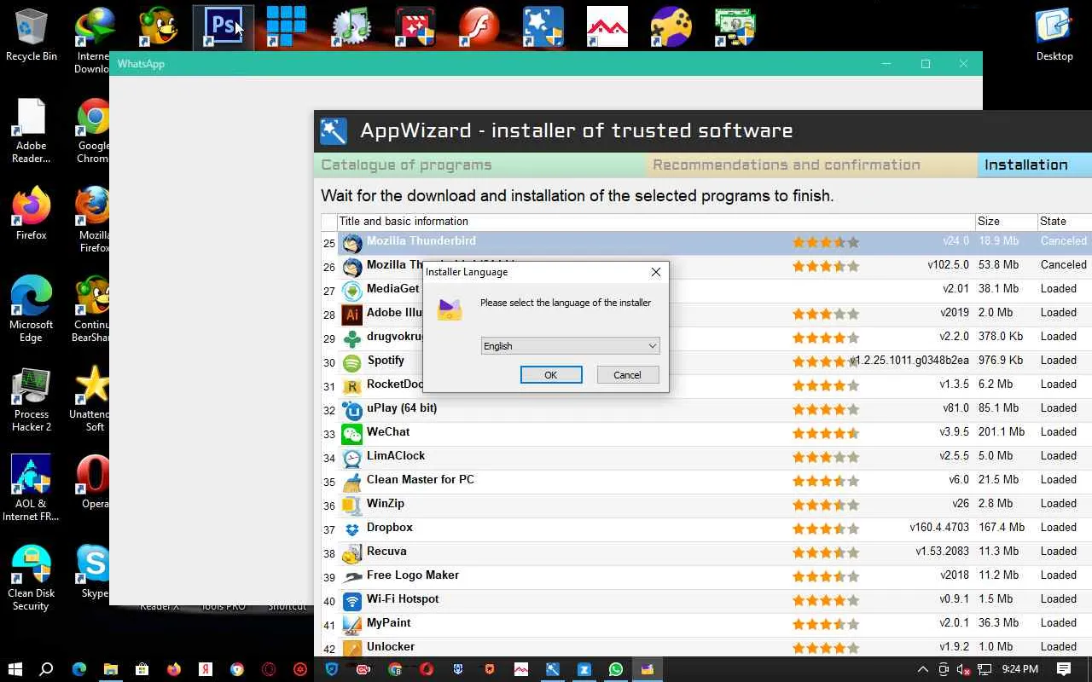Click the v102.5.0 version text
Viewport: 1092px width, 682px height.
949,265
